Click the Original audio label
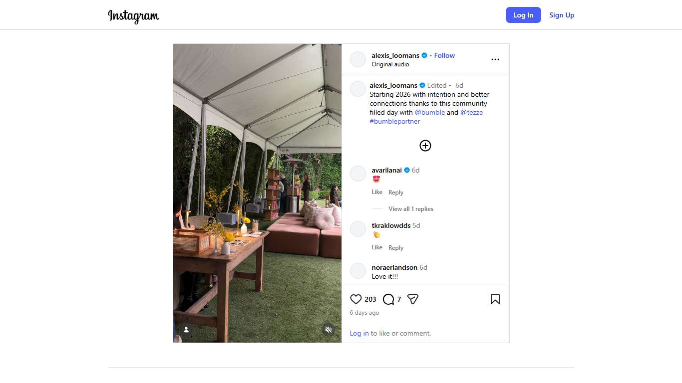Viewport: 682px width, 383px height. coord(390,64)
